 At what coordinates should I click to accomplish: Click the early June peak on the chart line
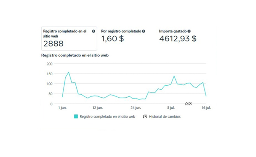coord(68,72)
